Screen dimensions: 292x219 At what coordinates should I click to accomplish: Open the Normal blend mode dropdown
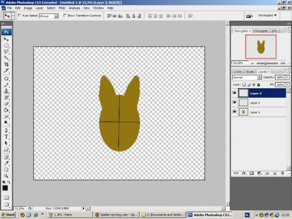259,77
